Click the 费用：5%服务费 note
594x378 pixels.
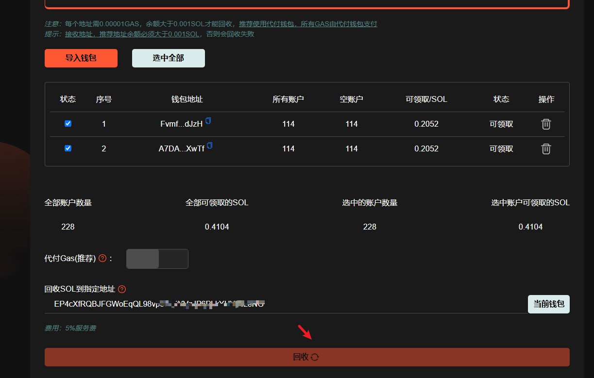70,328
